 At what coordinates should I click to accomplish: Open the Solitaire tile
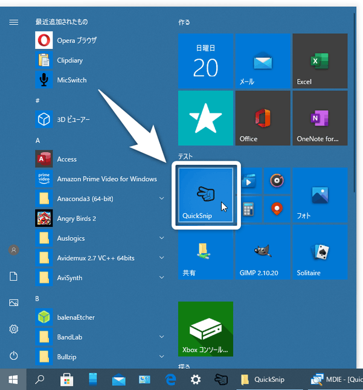click(x=320, y=252)
